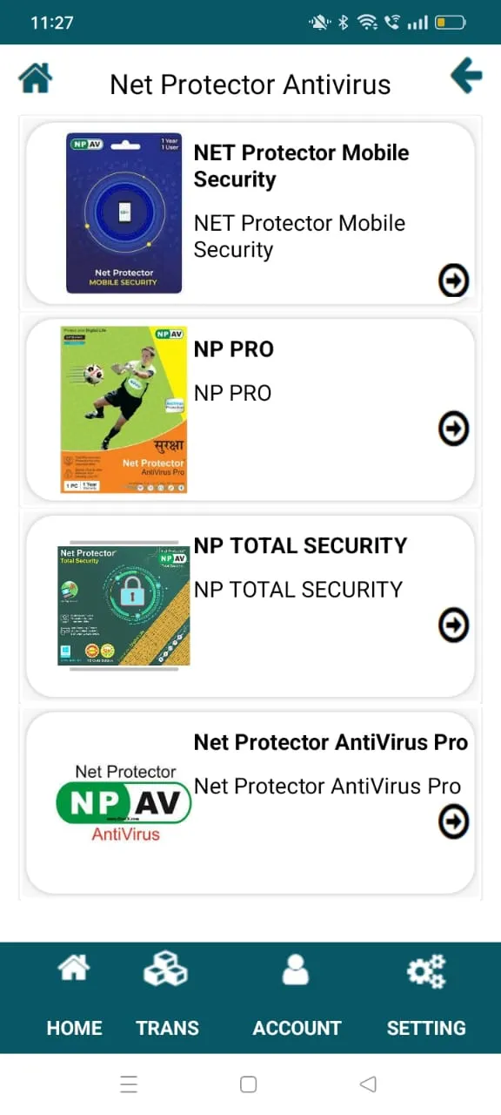Switch to the ACCOUNT tab label

point(297,1028)
